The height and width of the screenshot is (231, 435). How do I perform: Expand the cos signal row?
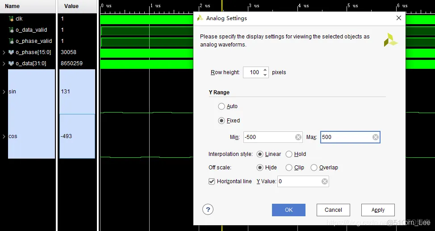(4, 136)
